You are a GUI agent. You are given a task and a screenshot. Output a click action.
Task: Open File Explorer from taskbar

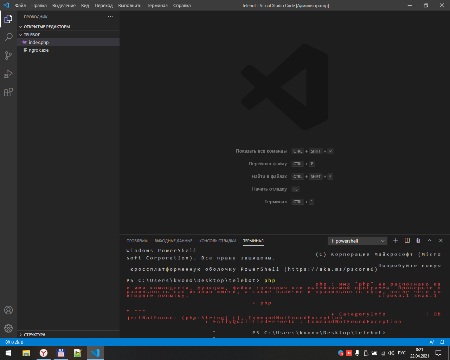pyautogui.click(x=26, y=353)
